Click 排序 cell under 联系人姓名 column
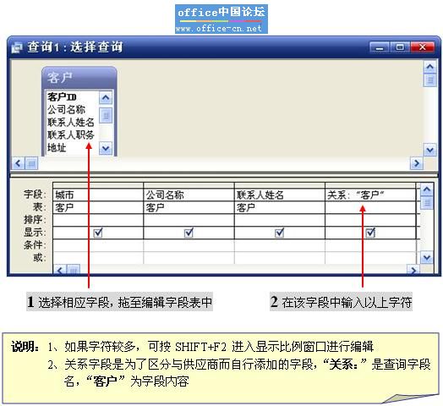Viewport: 443px width, 406px height. (x=280, y=220)
